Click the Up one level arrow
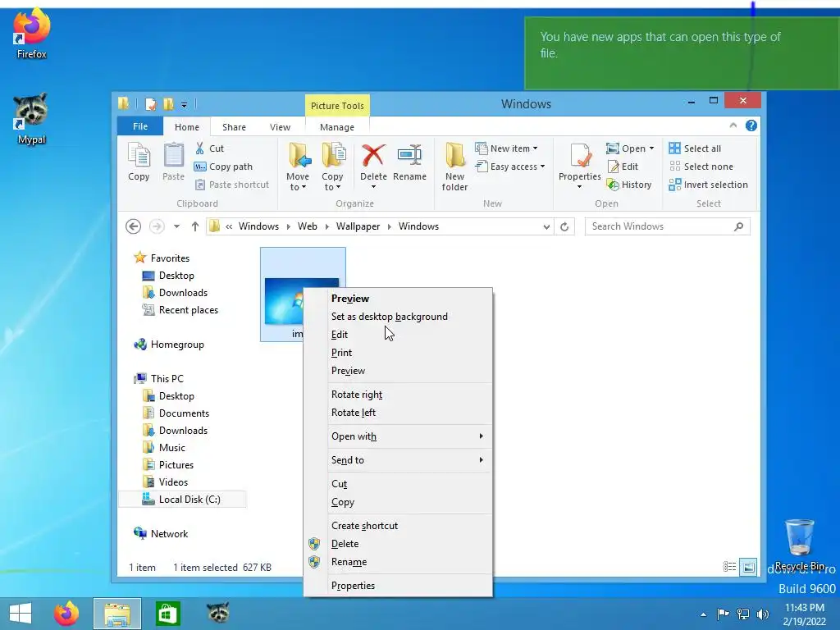 pyautogui.click(x=195, y=226)
